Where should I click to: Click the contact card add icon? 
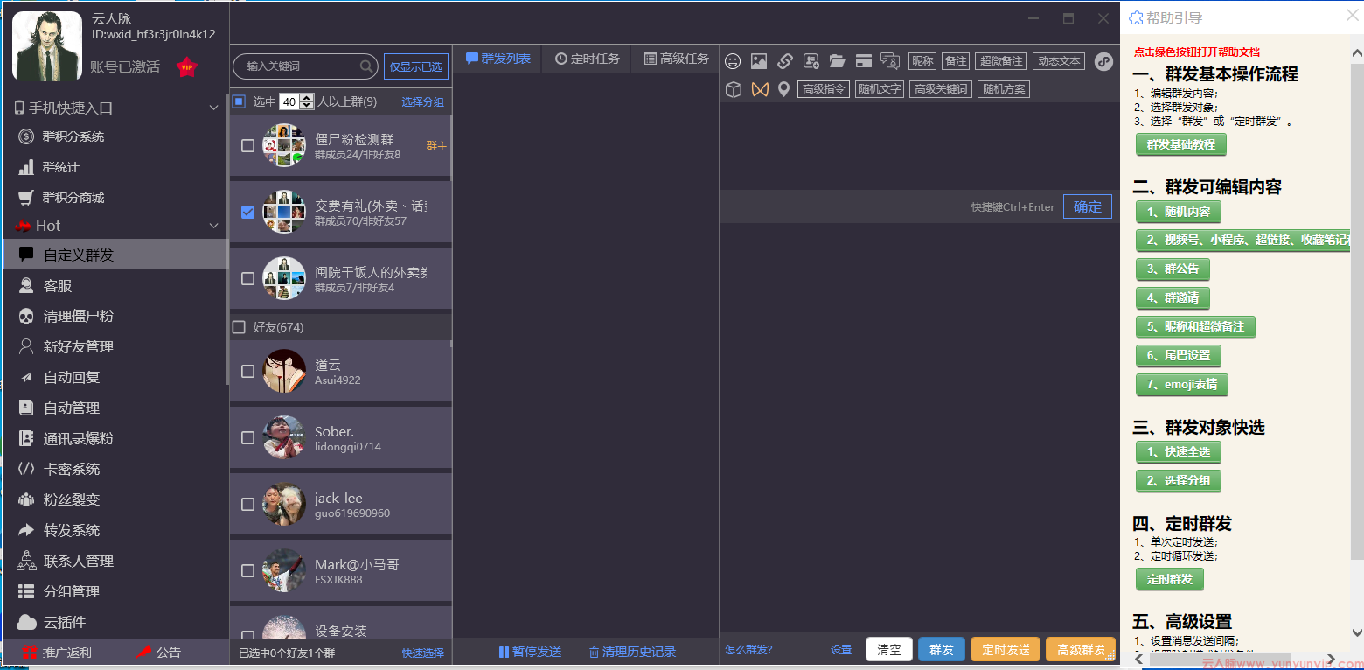coord(811,61)
